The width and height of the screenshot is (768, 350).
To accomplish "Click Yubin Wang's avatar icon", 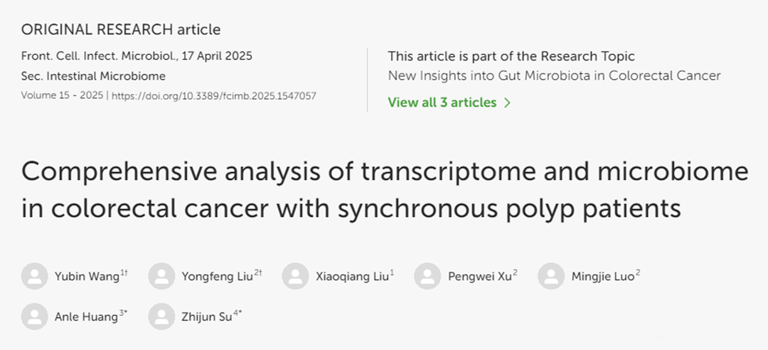I will tap(35, 276).
